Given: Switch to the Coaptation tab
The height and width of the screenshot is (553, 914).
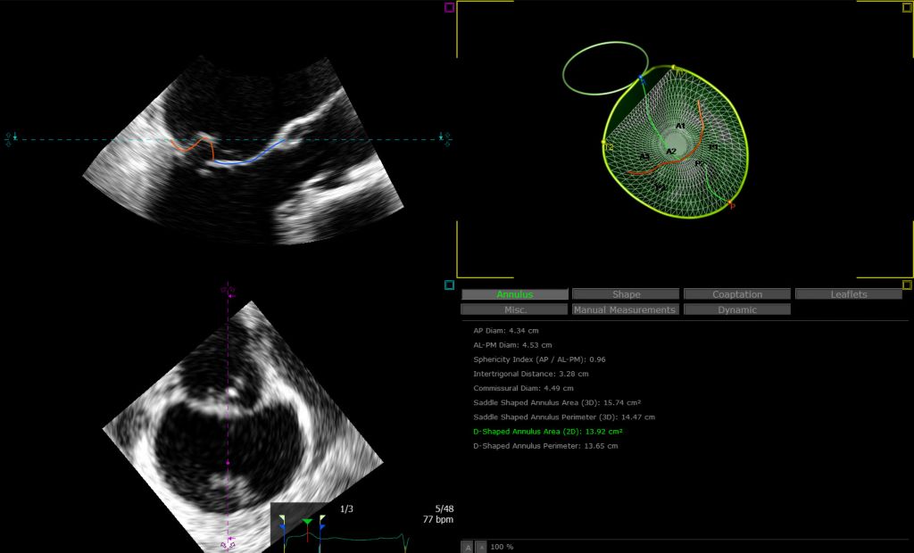Looking at the screenshot, I should (x=737, y=294).
